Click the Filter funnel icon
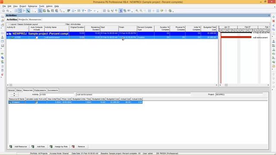 click(x=83, y=11)
